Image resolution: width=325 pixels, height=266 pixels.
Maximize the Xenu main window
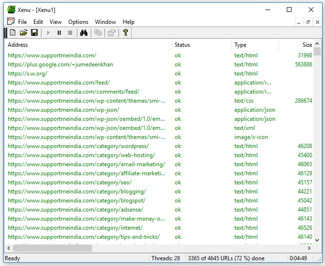coord(289,10)
